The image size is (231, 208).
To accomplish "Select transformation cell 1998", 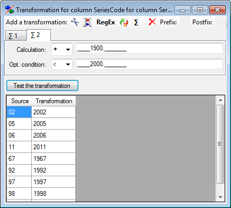I will point(54,194).
